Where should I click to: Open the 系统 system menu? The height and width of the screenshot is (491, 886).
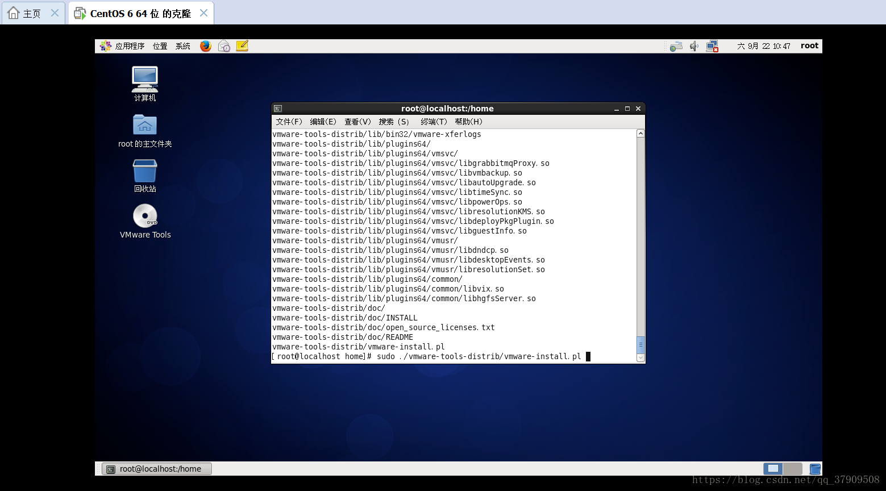[183, 46]
